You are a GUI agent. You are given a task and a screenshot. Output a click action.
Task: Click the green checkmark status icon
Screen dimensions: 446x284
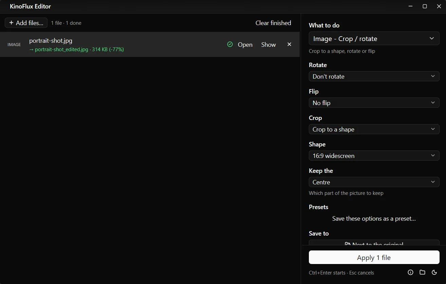[x=230, y=44]
